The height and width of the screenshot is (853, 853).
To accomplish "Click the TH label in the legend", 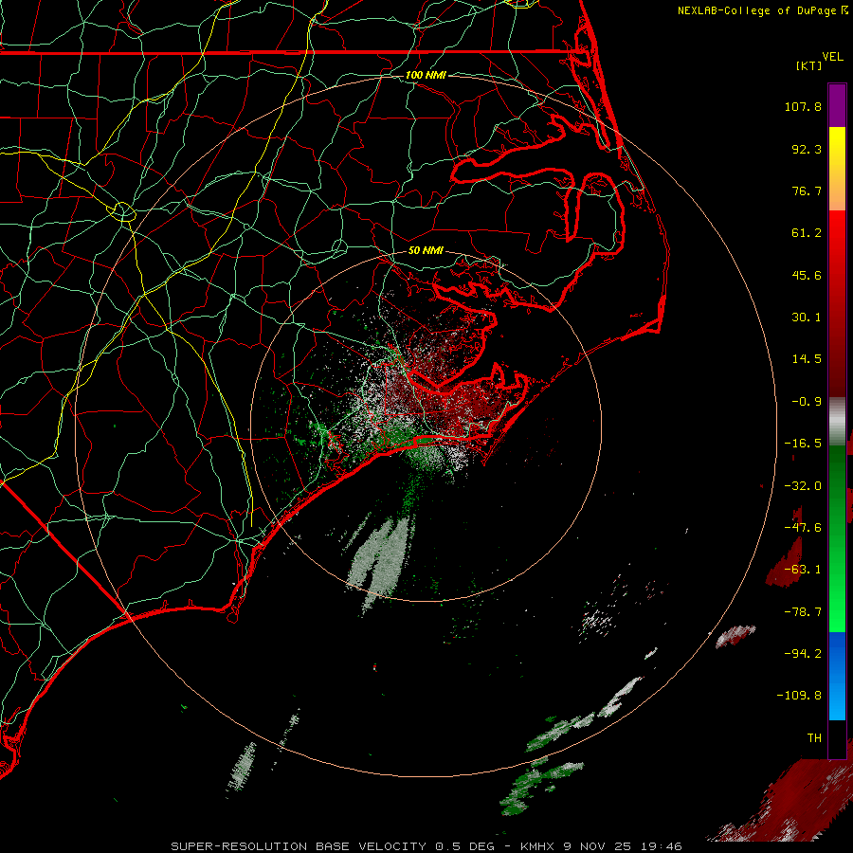I will (814, 738).
